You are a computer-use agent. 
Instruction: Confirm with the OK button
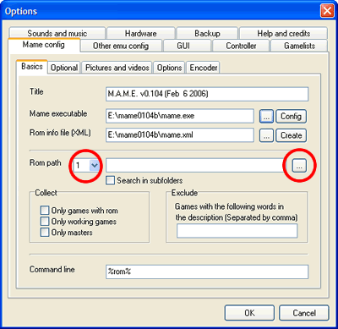tap(249, 313)
